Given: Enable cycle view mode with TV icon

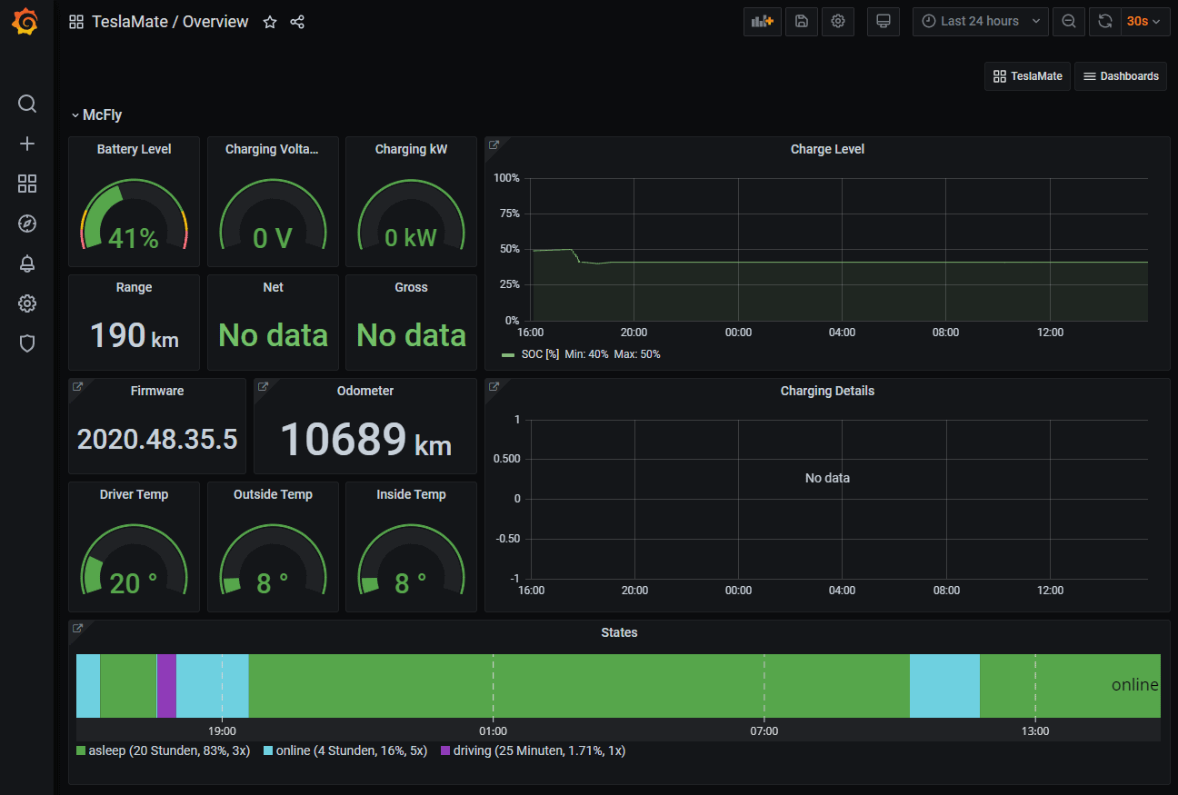Looking at the screenshot, I should click(883, 21).
